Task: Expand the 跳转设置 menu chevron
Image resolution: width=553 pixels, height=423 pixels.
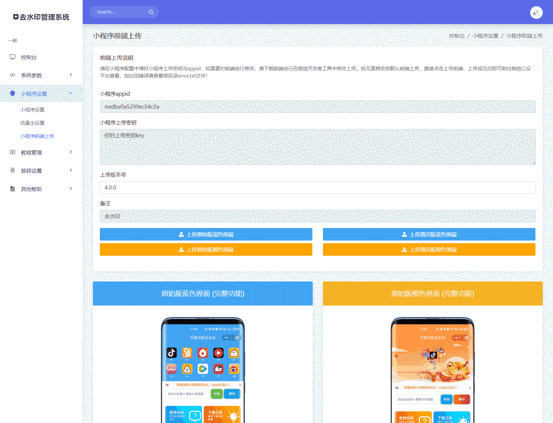Action: (x=71, y=170)
